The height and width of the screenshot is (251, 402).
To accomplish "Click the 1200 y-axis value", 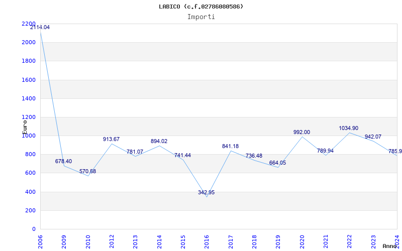I will [x=29, y=117].
